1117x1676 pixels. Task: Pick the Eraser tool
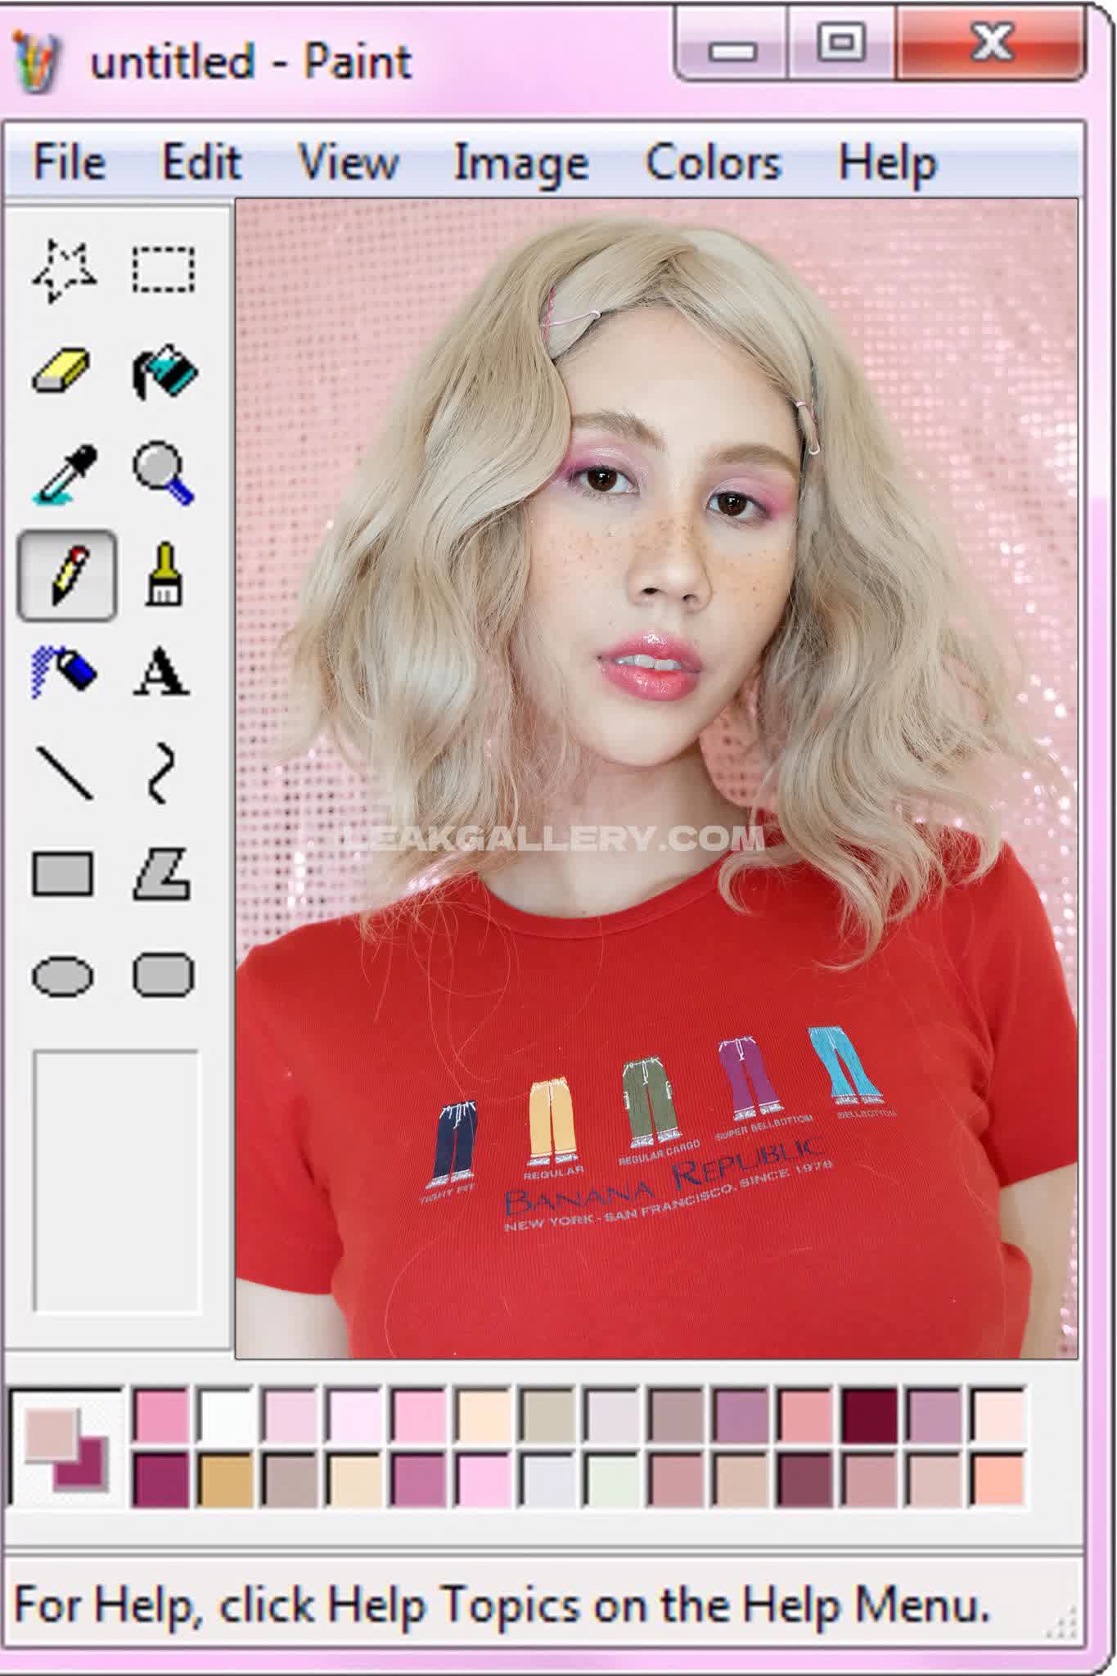(x=62, y=371)
